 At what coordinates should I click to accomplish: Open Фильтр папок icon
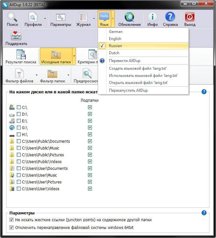[52, 74]
